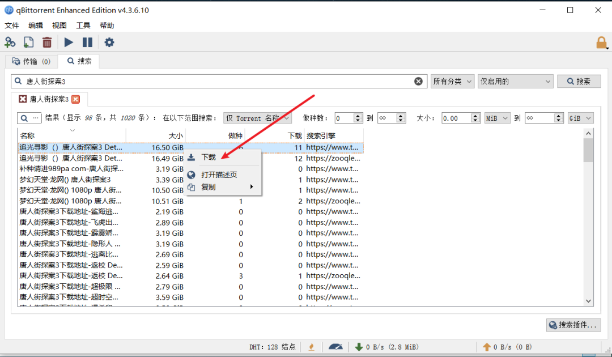Viewport: 612px width, 357px height.
Task: Click the pause toolbar icon
Action: (87, 42)
